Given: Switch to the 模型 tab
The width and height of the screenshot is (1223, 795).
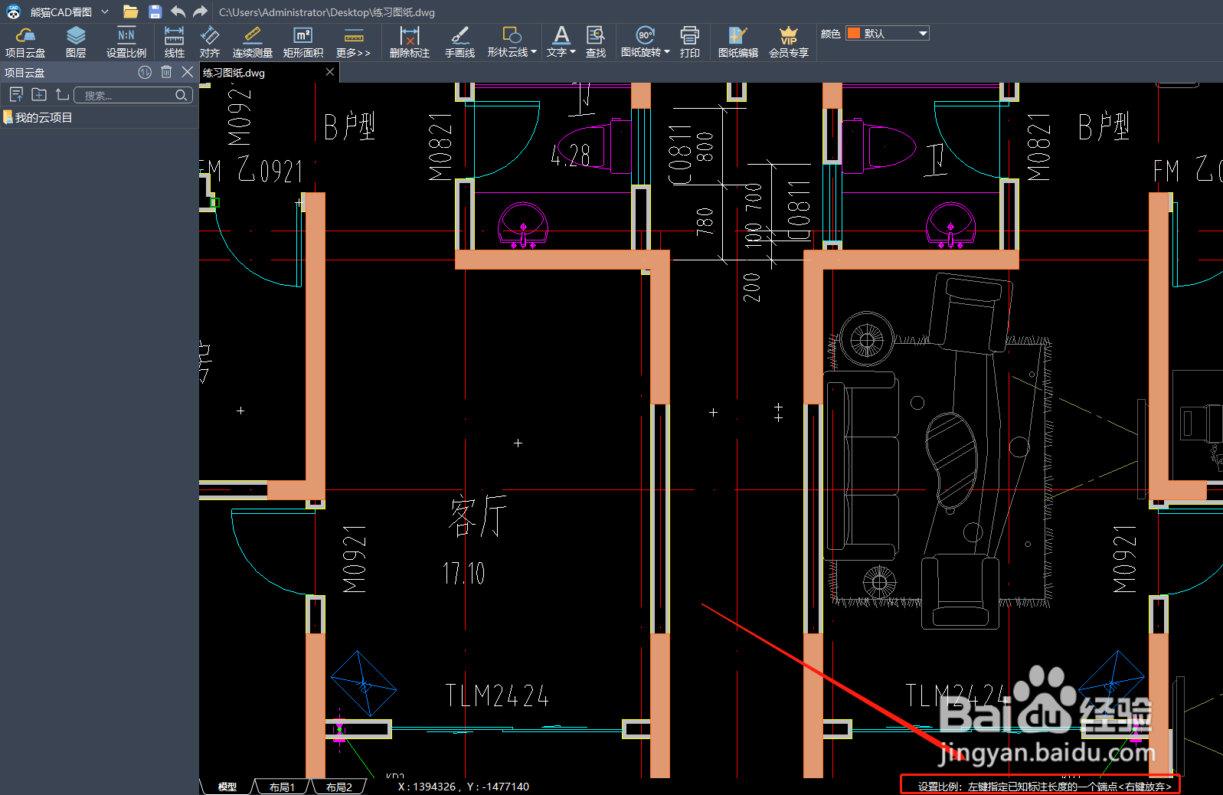Looking at the screenshot, I should [227, 787].
